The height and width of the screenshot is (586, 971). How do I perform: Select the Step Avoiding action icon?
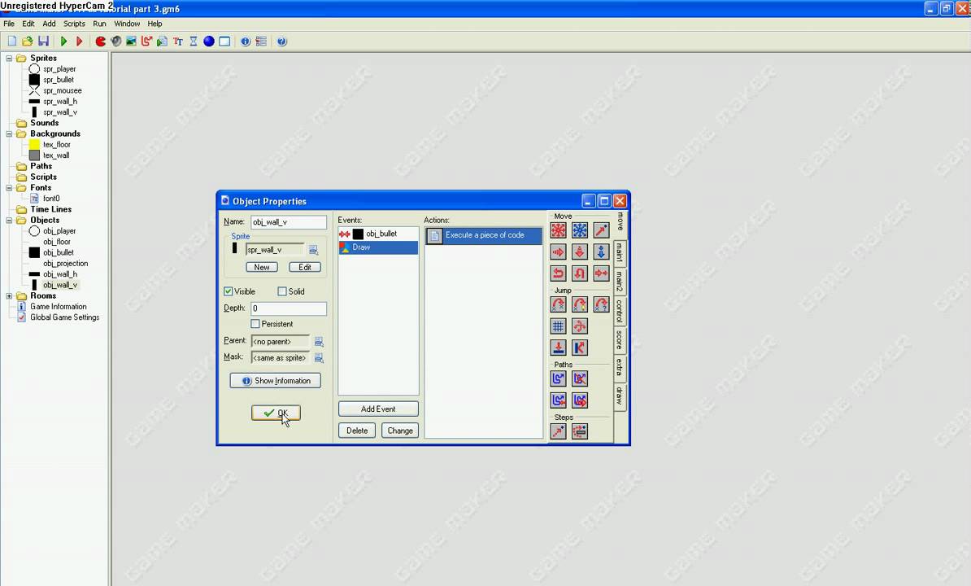point(580,431)
